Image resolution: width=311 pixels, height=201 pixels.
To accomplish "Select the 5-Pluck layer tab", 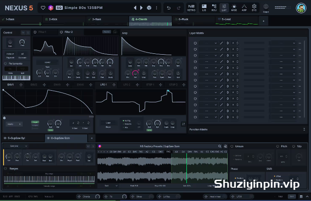I will 194,21.
